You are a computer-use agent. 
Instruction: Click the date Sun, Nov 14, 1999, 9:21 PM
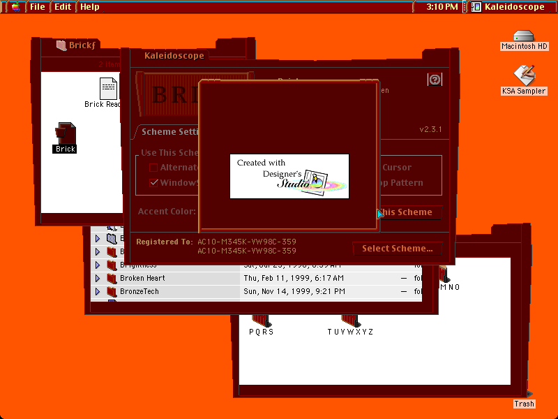(294, 291)
